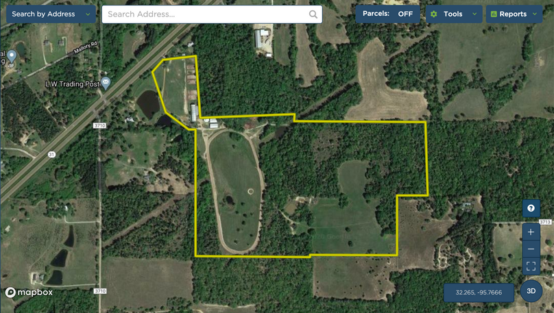Select the L W Trading Post marker

pos(106,84)
